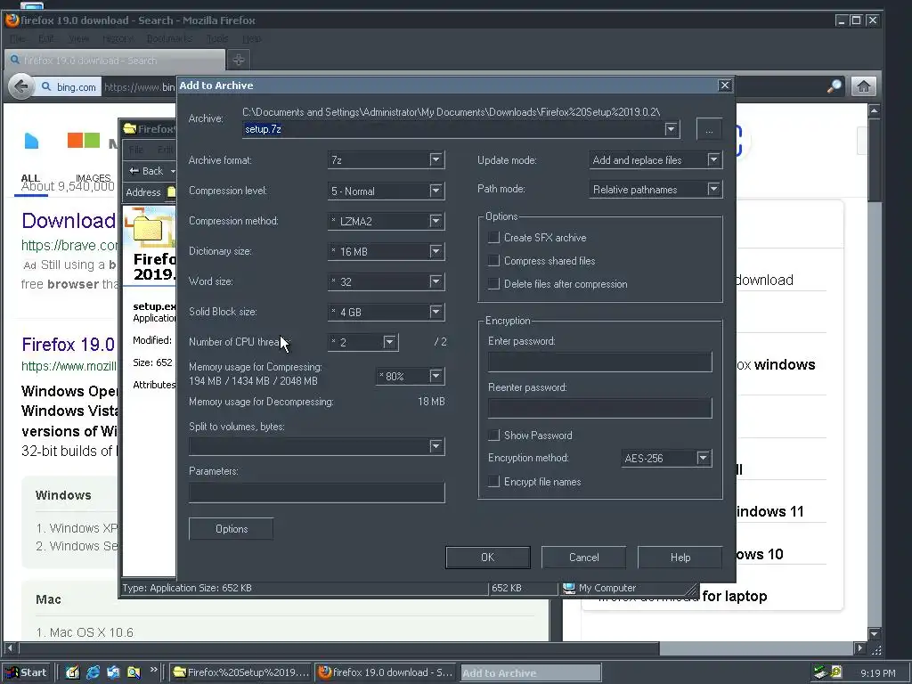Toggle the Show Password checkbox
The width and height of the screenshot is (912, 684).
pos(493,435)
